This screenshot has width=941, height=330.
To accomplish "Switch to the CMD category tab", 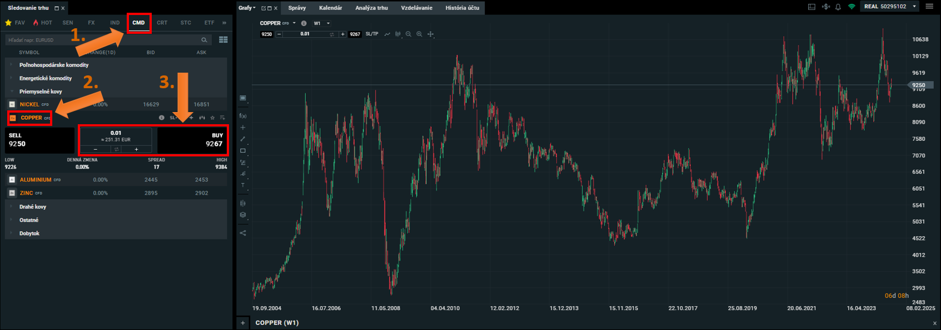I will tap(138, 23).
